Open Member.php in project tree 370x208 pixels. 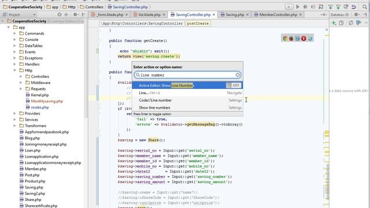pos(35,169)
